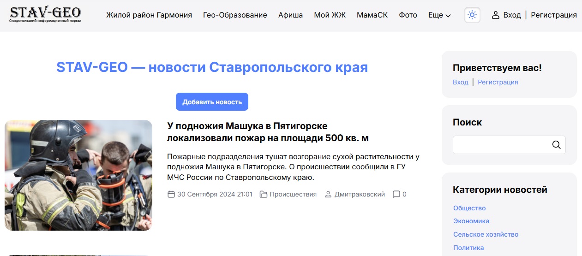This screenshot has height=256, width=582.
Task: Click the folder icon next to Происшествия
Action: tap(264, 194)
